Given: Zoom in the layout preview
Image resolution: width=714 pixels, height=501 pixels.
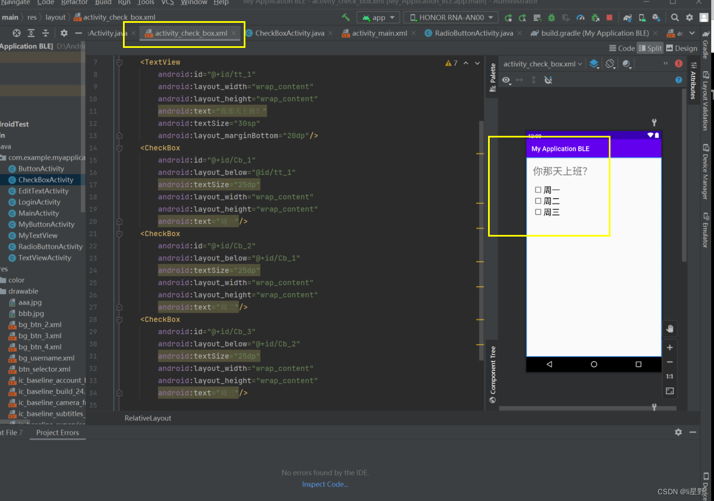Looking at the screenshot, I should 670,347.
